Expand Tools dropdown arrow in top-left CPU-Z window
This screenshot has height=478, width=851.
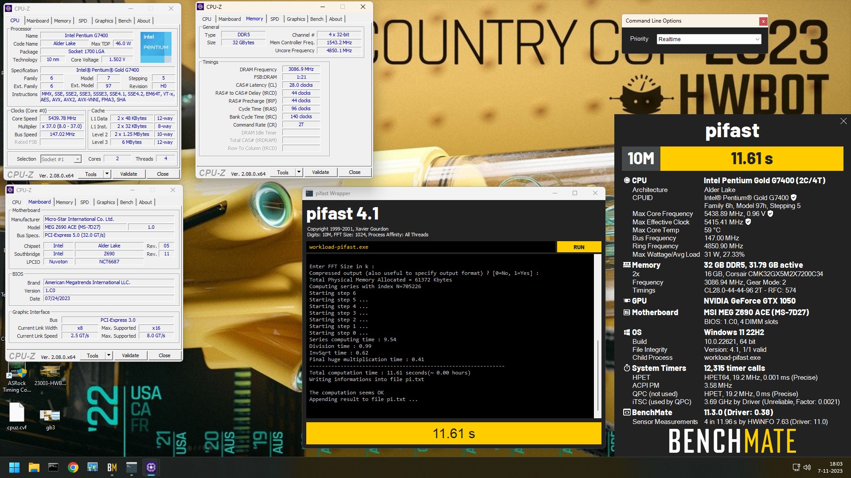tap(107, 174)
